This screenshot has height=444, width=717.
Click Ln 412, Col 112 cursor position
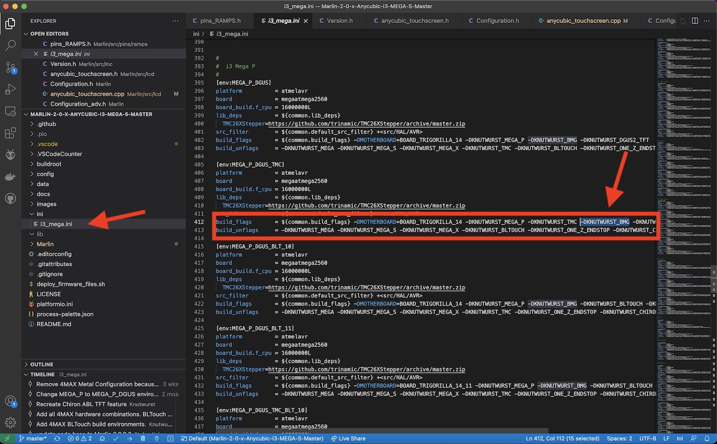[x=562, y=438]
